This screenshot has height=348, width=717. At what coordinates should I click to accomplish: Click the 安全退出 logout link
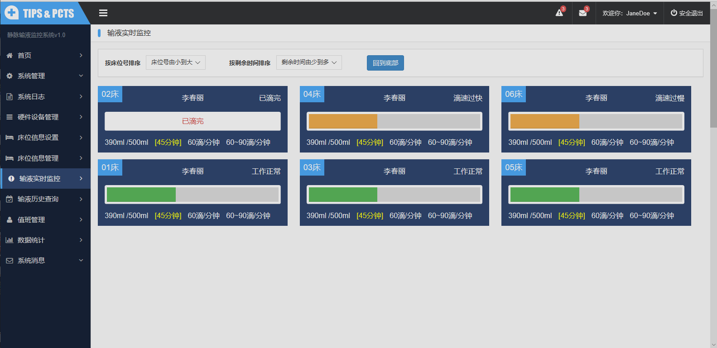click(x=687, y=13)
